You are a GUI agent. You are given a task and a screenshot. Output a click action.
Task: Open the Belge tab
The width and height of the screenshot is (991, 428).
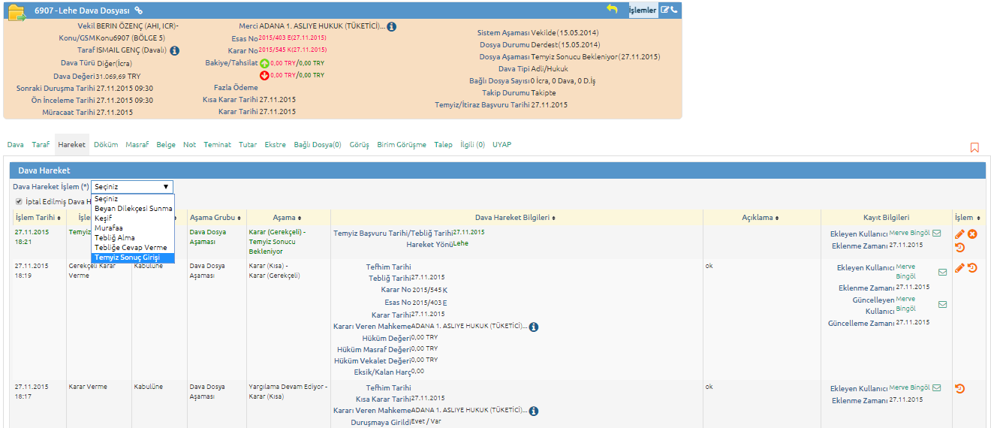tap(166, 145)
